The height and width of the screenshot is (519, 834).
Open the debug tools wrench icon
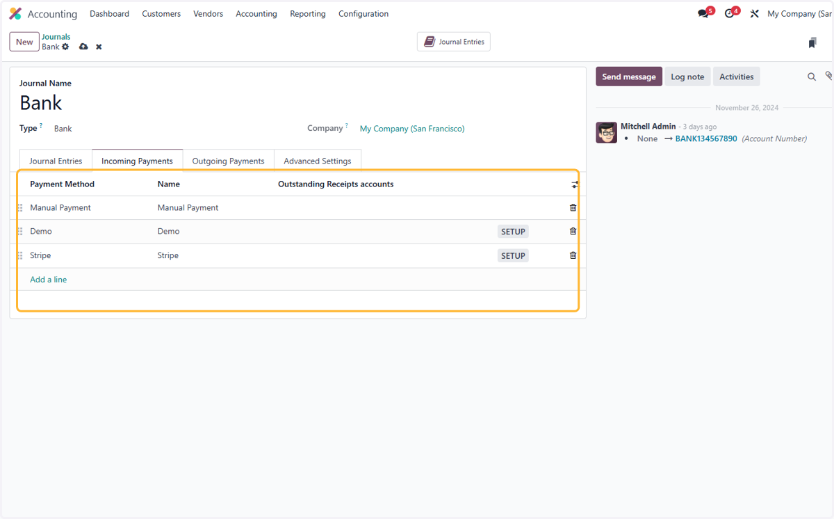(x=754, y=14)
